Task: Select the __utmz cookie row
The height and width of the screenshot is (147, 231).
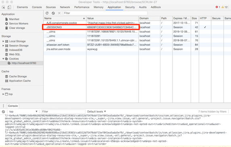Action: point(137,40)
